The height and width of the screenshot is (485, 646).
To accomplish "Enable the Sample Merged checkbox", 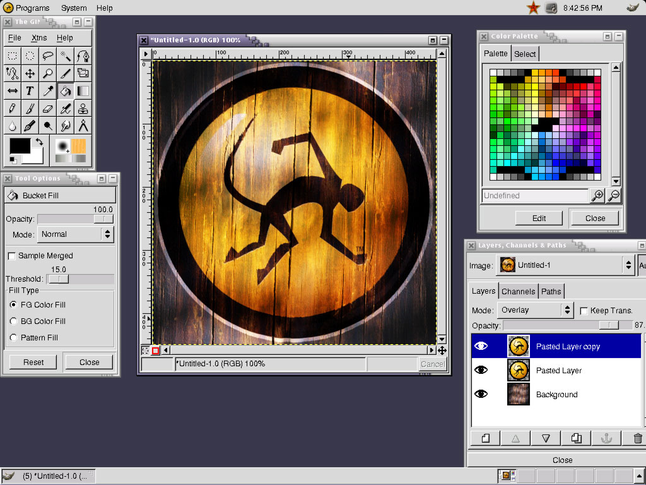I will (x=11, y=256).
